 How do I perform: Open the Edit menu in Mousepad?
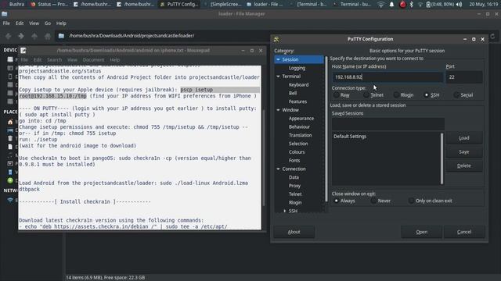38,60
